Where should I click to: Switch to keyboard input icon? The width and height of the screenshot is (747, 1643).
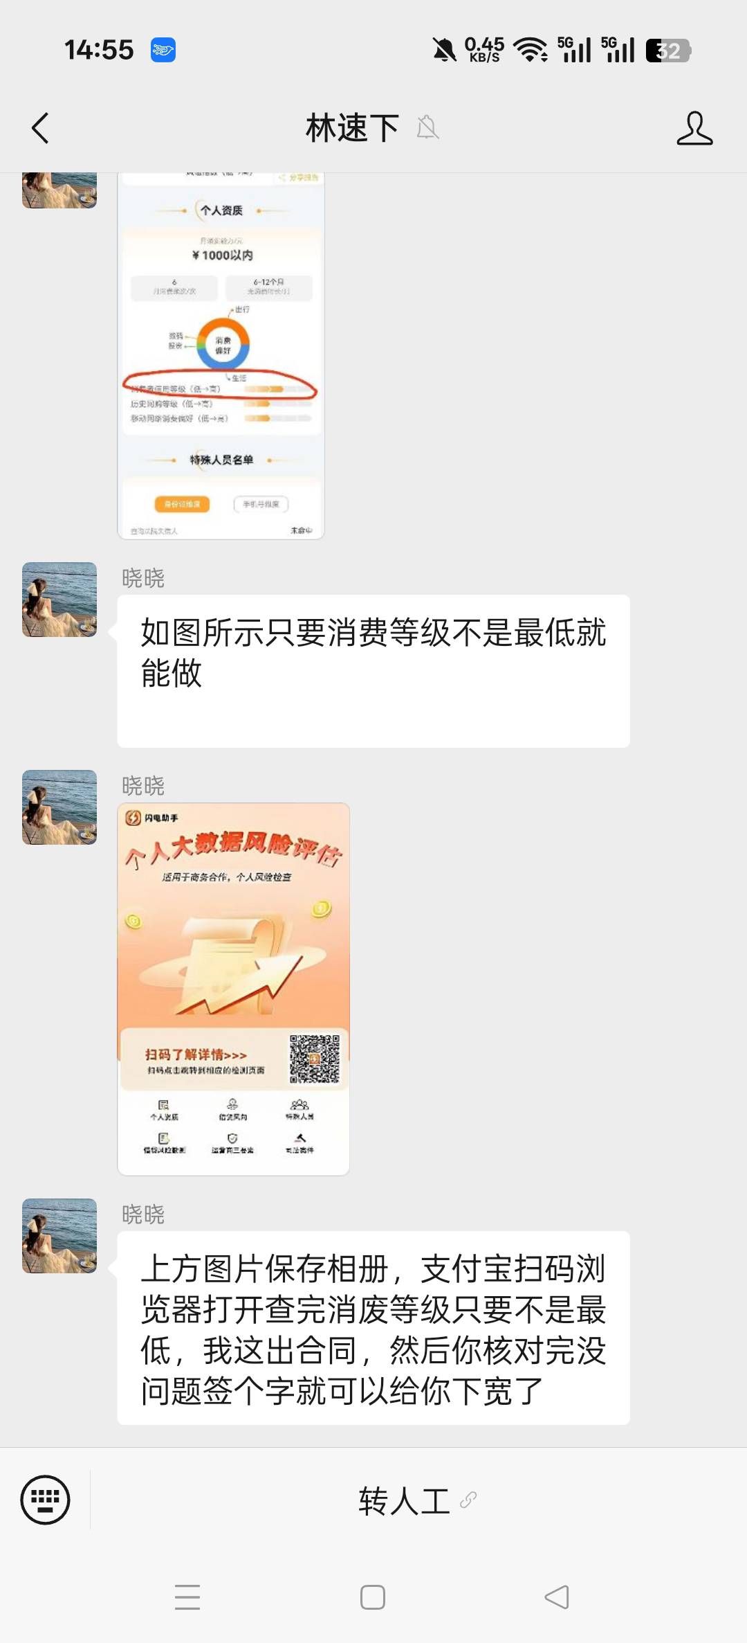click(x=45, y=1500)
